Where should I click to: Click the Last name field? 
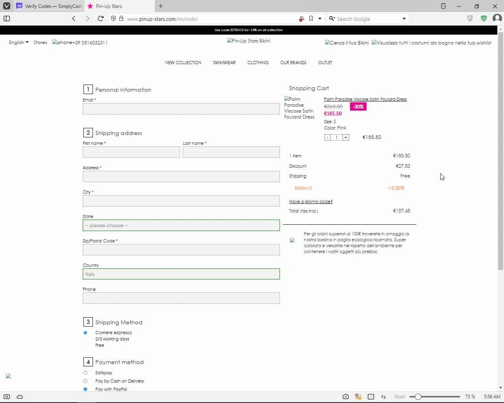tap(231, 152)
